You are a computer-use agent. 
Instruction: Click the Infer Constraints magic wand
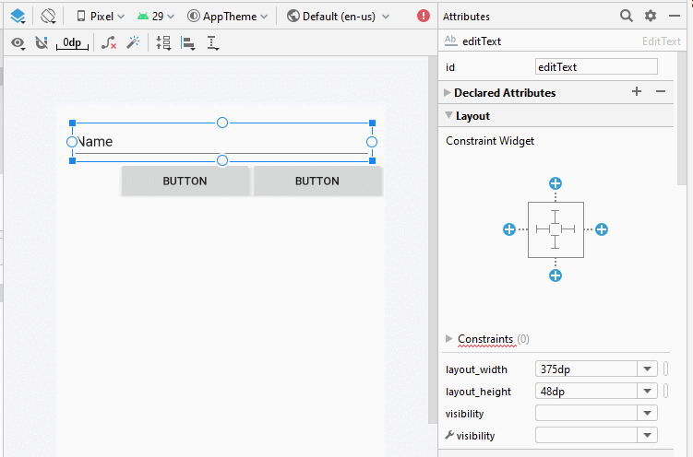133,42
